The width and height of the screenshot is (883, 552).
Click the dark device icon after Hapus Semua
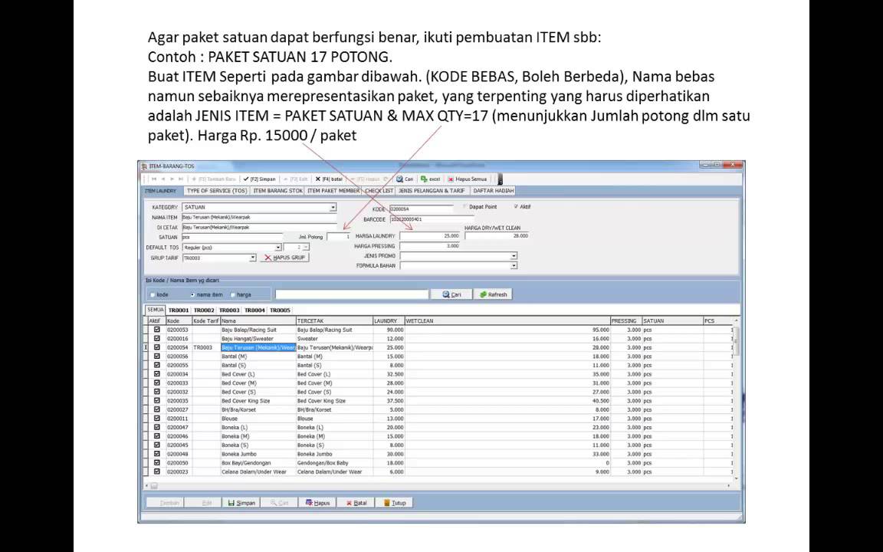500,179
